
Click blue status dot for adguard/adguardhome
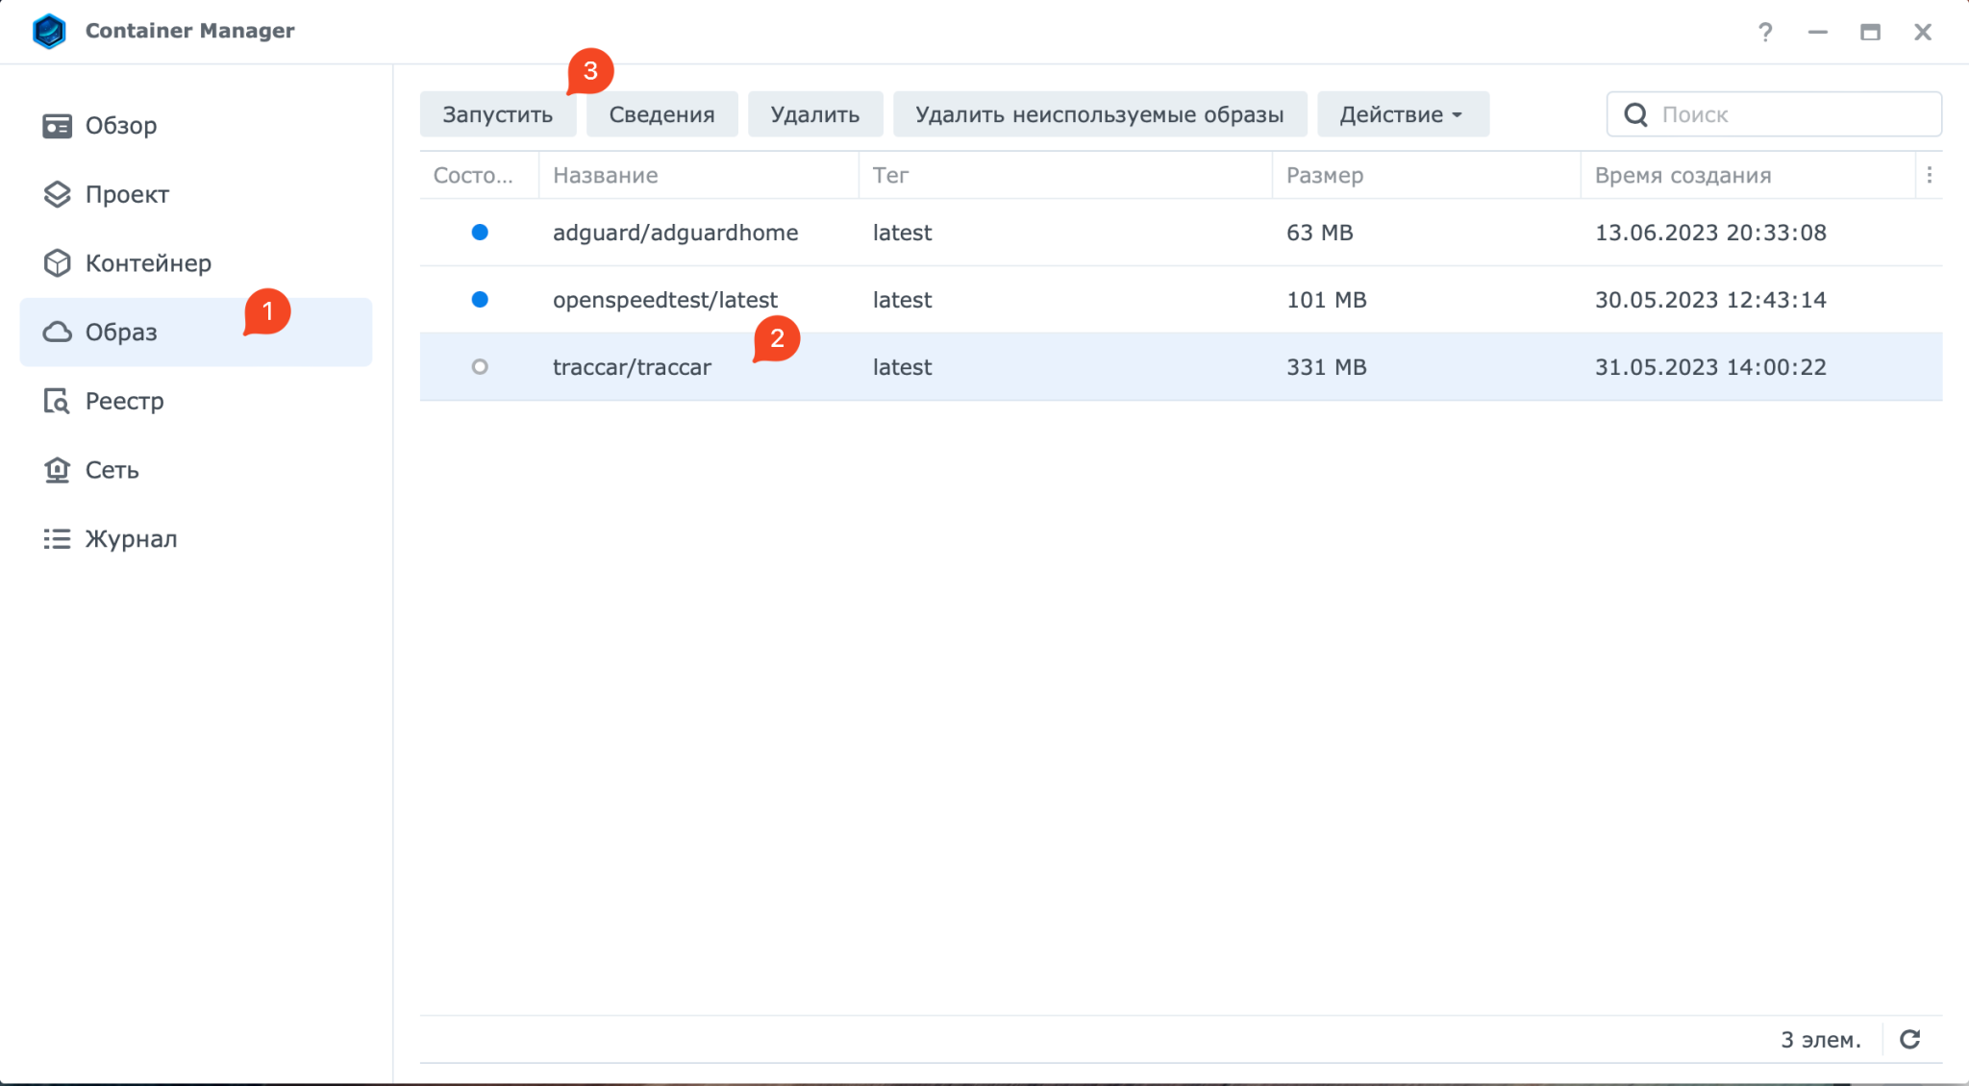click(480, 233)
